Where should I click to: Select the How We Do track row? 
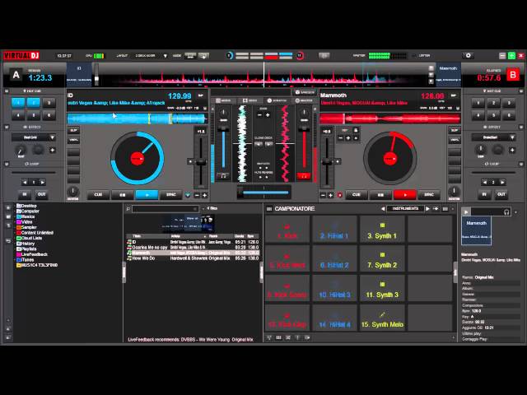(x=193, y=258)
